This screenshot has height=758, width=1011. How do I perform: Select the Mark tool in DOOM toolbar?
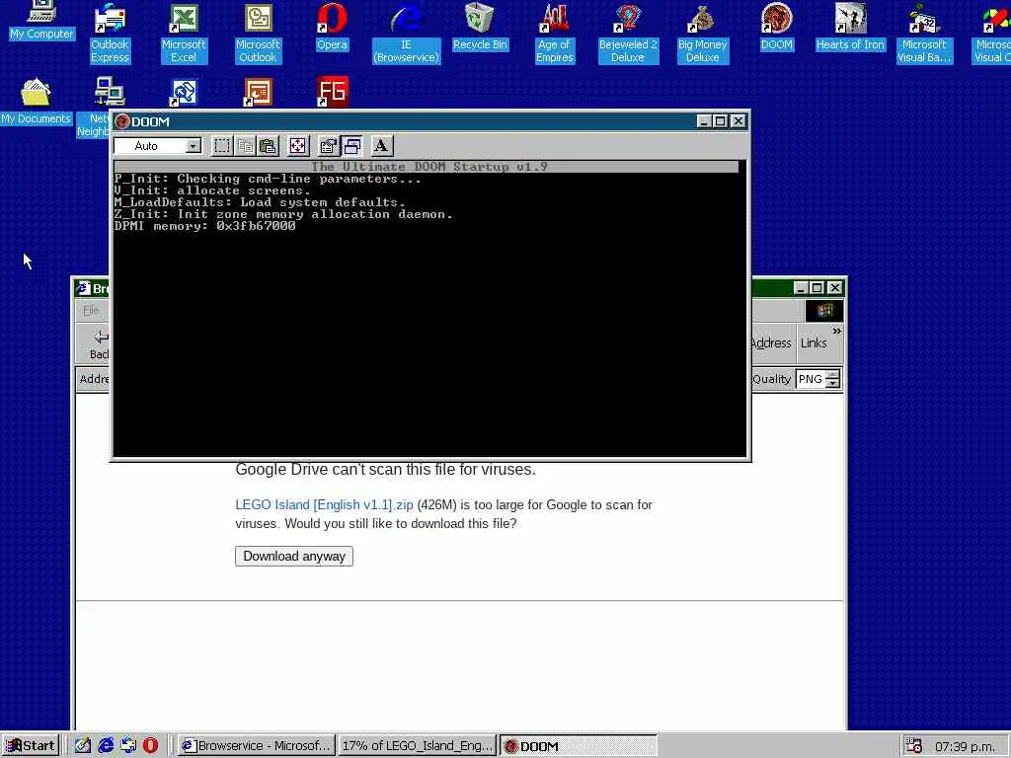pyautogui.click(x=222, y=146)
